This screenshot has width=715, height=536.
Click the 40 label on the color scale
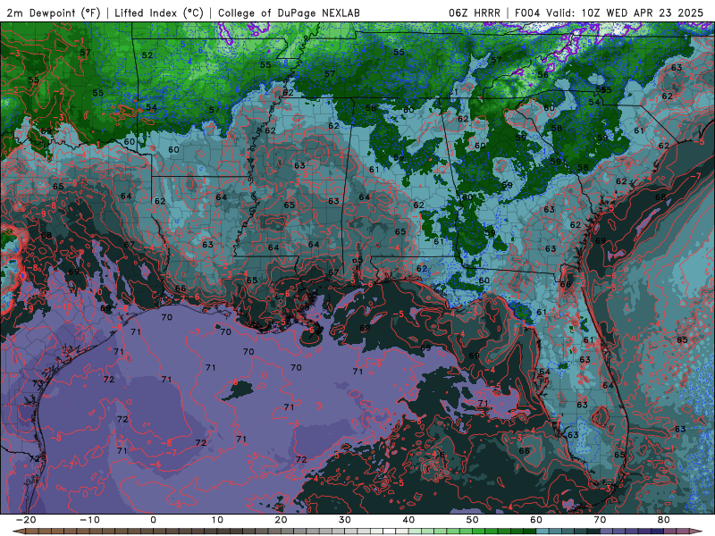408,520
